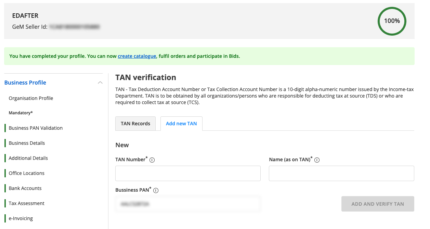Select Business PAN Validation from the sidebar

click(x=36, y=128)
